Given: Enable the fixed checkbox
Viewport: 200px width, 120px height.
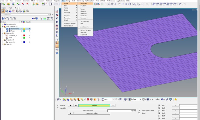Looking at the screenshot, I should pos(139,113).
